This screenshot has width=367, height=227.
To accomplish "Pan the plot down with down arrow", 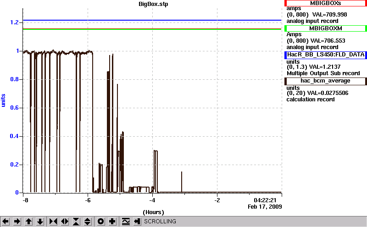I will pos(40,221).
